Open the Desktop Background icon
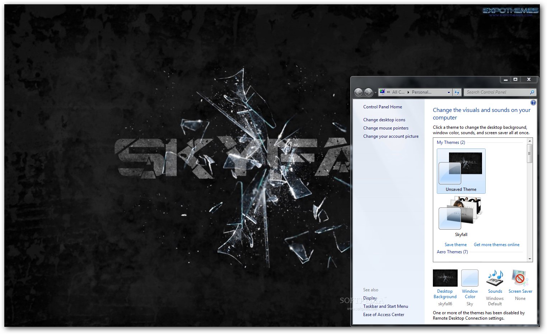547x334 pixels. tap(445, 278)
